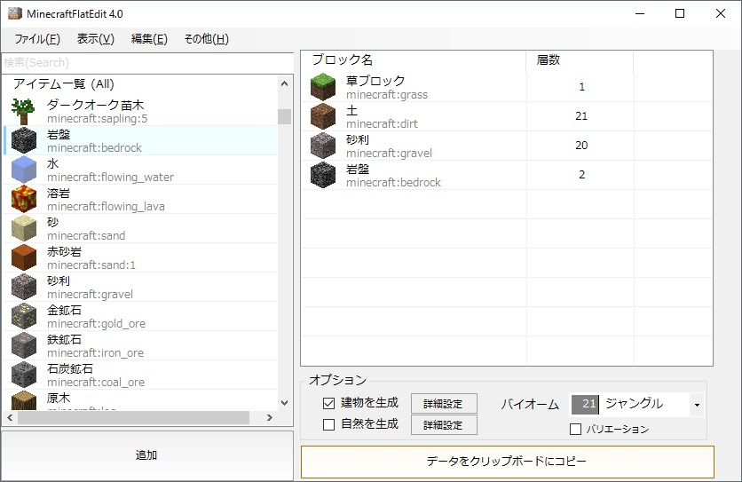Enable the バリエーション checkbox
This screenshot has height=482, width=742.
[x=575, y=430]
